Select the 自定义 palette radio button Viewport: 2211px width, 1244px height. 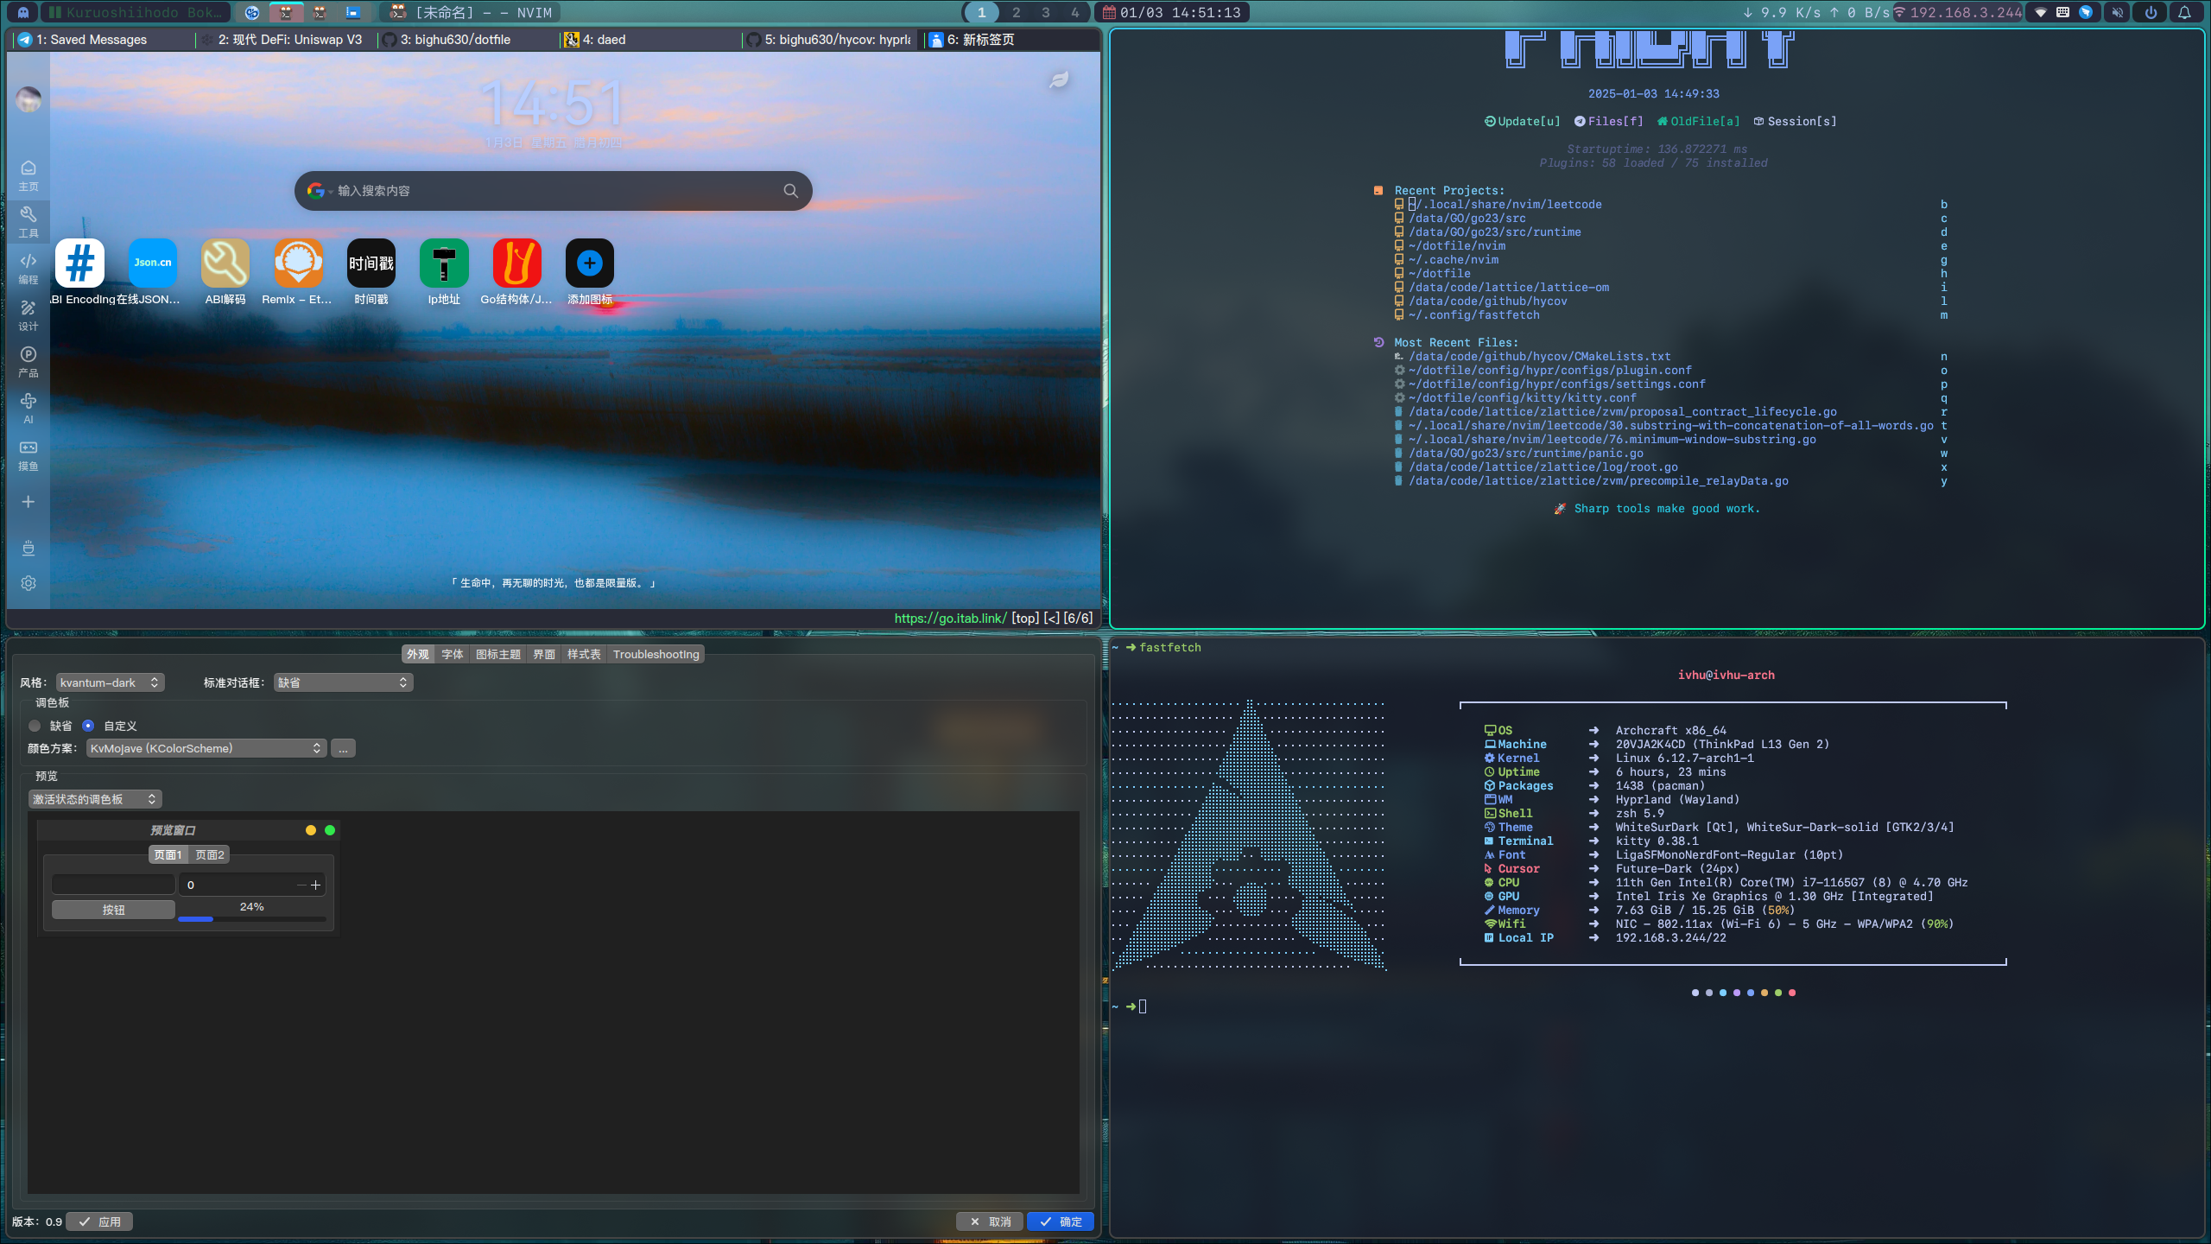pos(88,726)
